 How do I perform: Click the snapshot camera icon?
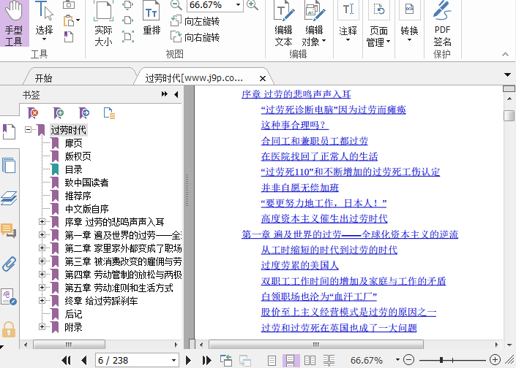coord(69,4)
